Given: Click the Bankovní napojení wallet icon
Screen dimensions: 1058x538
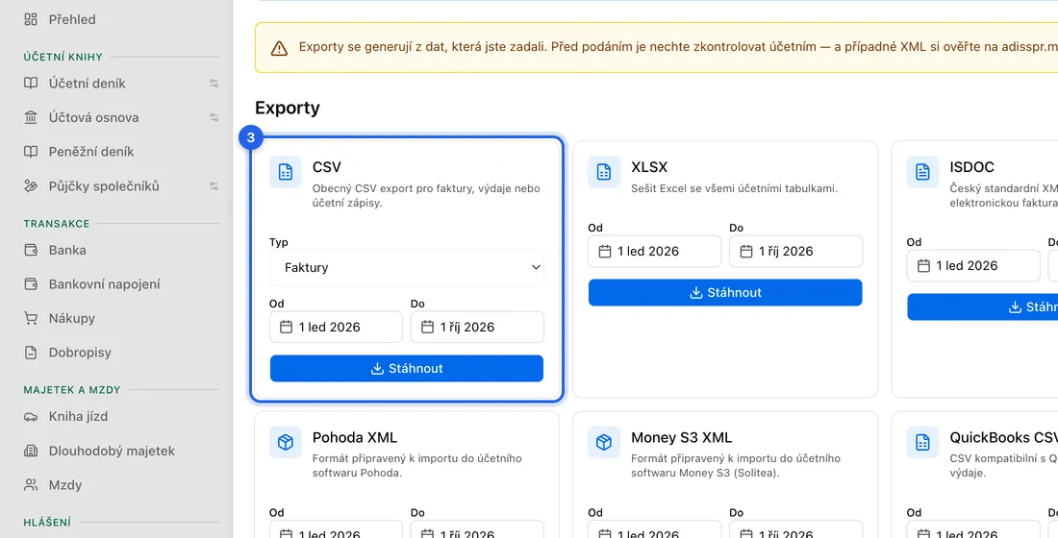Looking at the screenshot, I should coord(31,284).
